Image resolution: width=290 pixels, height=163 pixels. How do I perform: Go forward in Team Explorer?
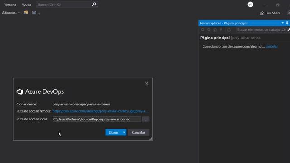208,29
